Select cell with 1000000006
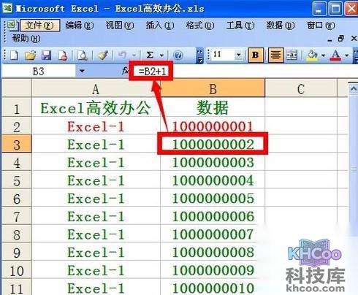This screenshot has height=295, width=358. pyautogui.click(x=213, y=216)
